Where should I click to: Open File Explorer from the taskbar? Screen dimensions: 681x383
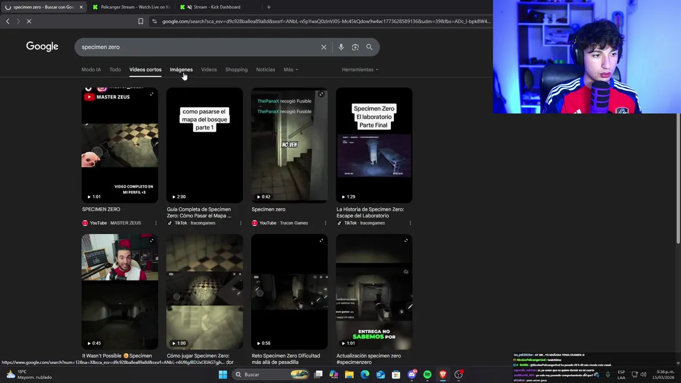coord(349,374)
